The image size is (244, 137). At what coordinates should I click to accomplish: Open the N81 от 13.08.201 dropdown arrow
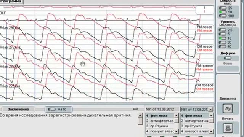click(210, 109)
